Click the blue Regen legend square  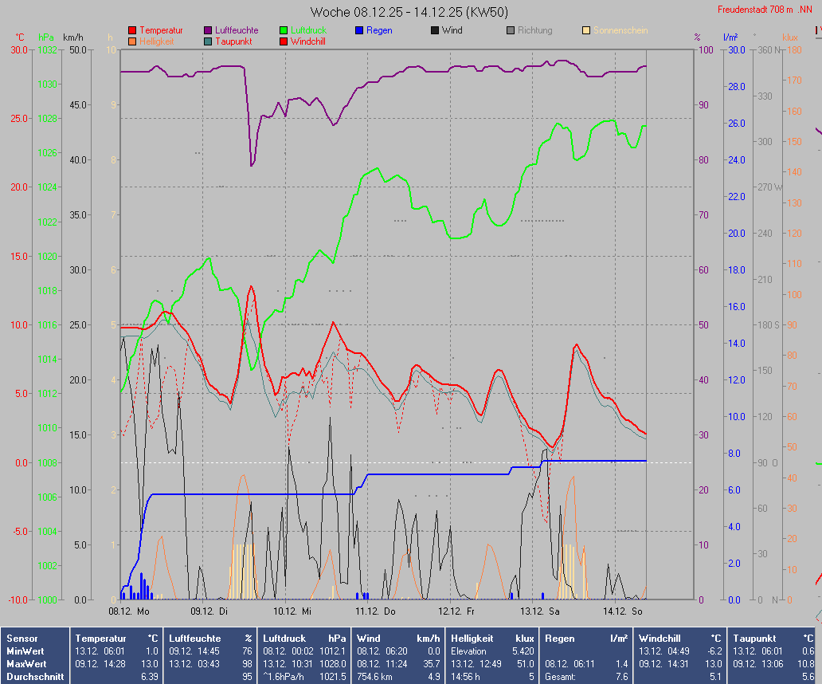coord(359,30)
